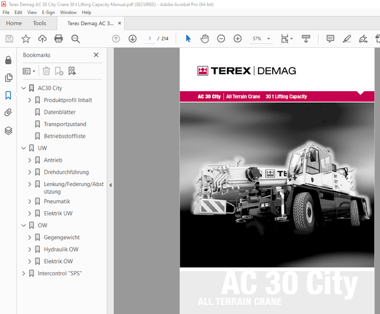Select the Lenkung/Federung/Abstützung bookmark
Image resolution: width=380 pixels, height=314 pixels.
tap(74, 188)
